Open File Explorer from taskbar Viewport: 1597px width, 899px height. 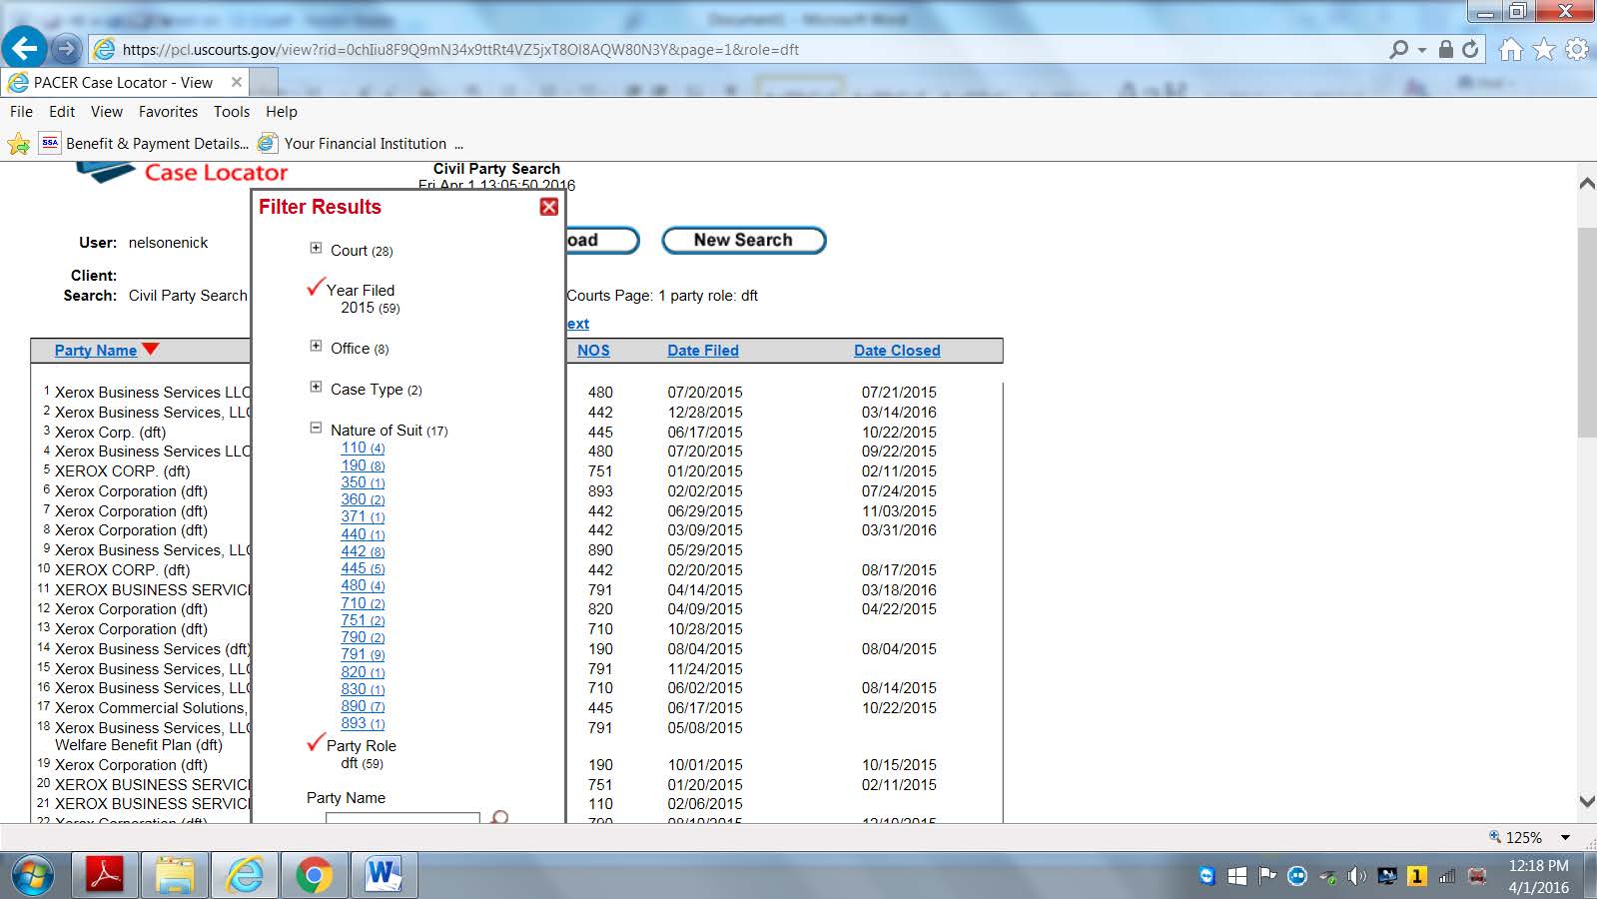[175, 876]
